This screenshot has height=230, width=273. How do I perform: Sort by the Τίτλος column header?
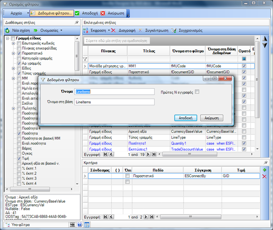tap(149, 51)
